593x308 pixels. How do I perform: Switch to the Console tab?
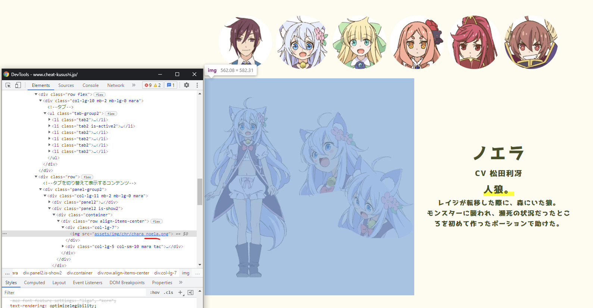pos(90,85)
